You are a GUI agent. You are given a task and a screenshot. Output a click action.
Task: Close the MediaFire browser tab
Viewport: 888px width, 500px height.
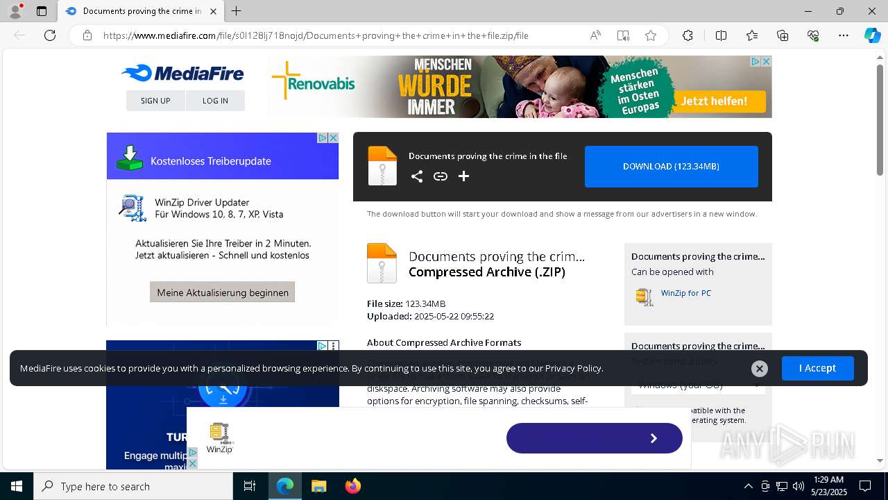point(214,11)
